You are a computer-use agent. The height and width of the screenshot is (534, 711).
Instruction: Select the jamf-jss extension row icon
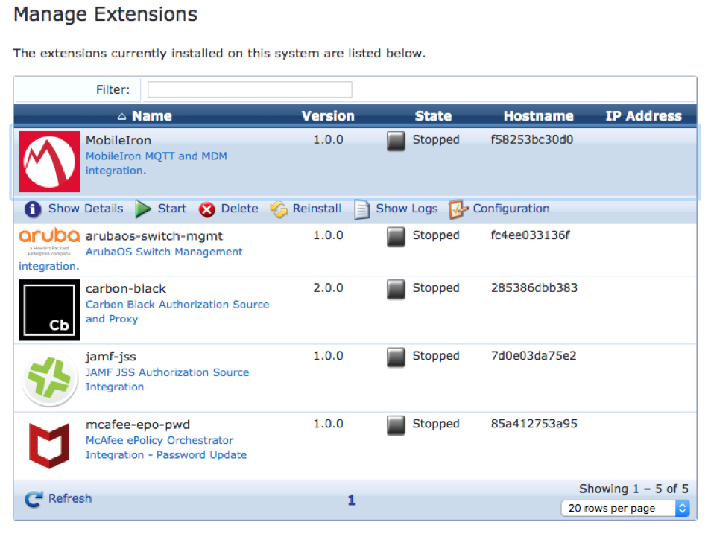point(49,378)
